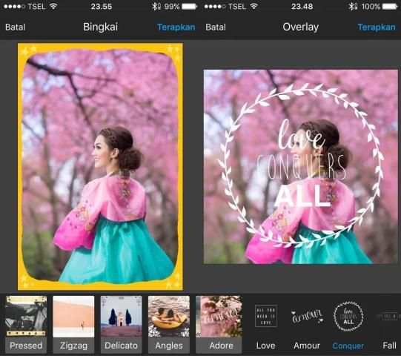Tap the 23.48 clock
The image size is (401, 356).
click(302, 7)
